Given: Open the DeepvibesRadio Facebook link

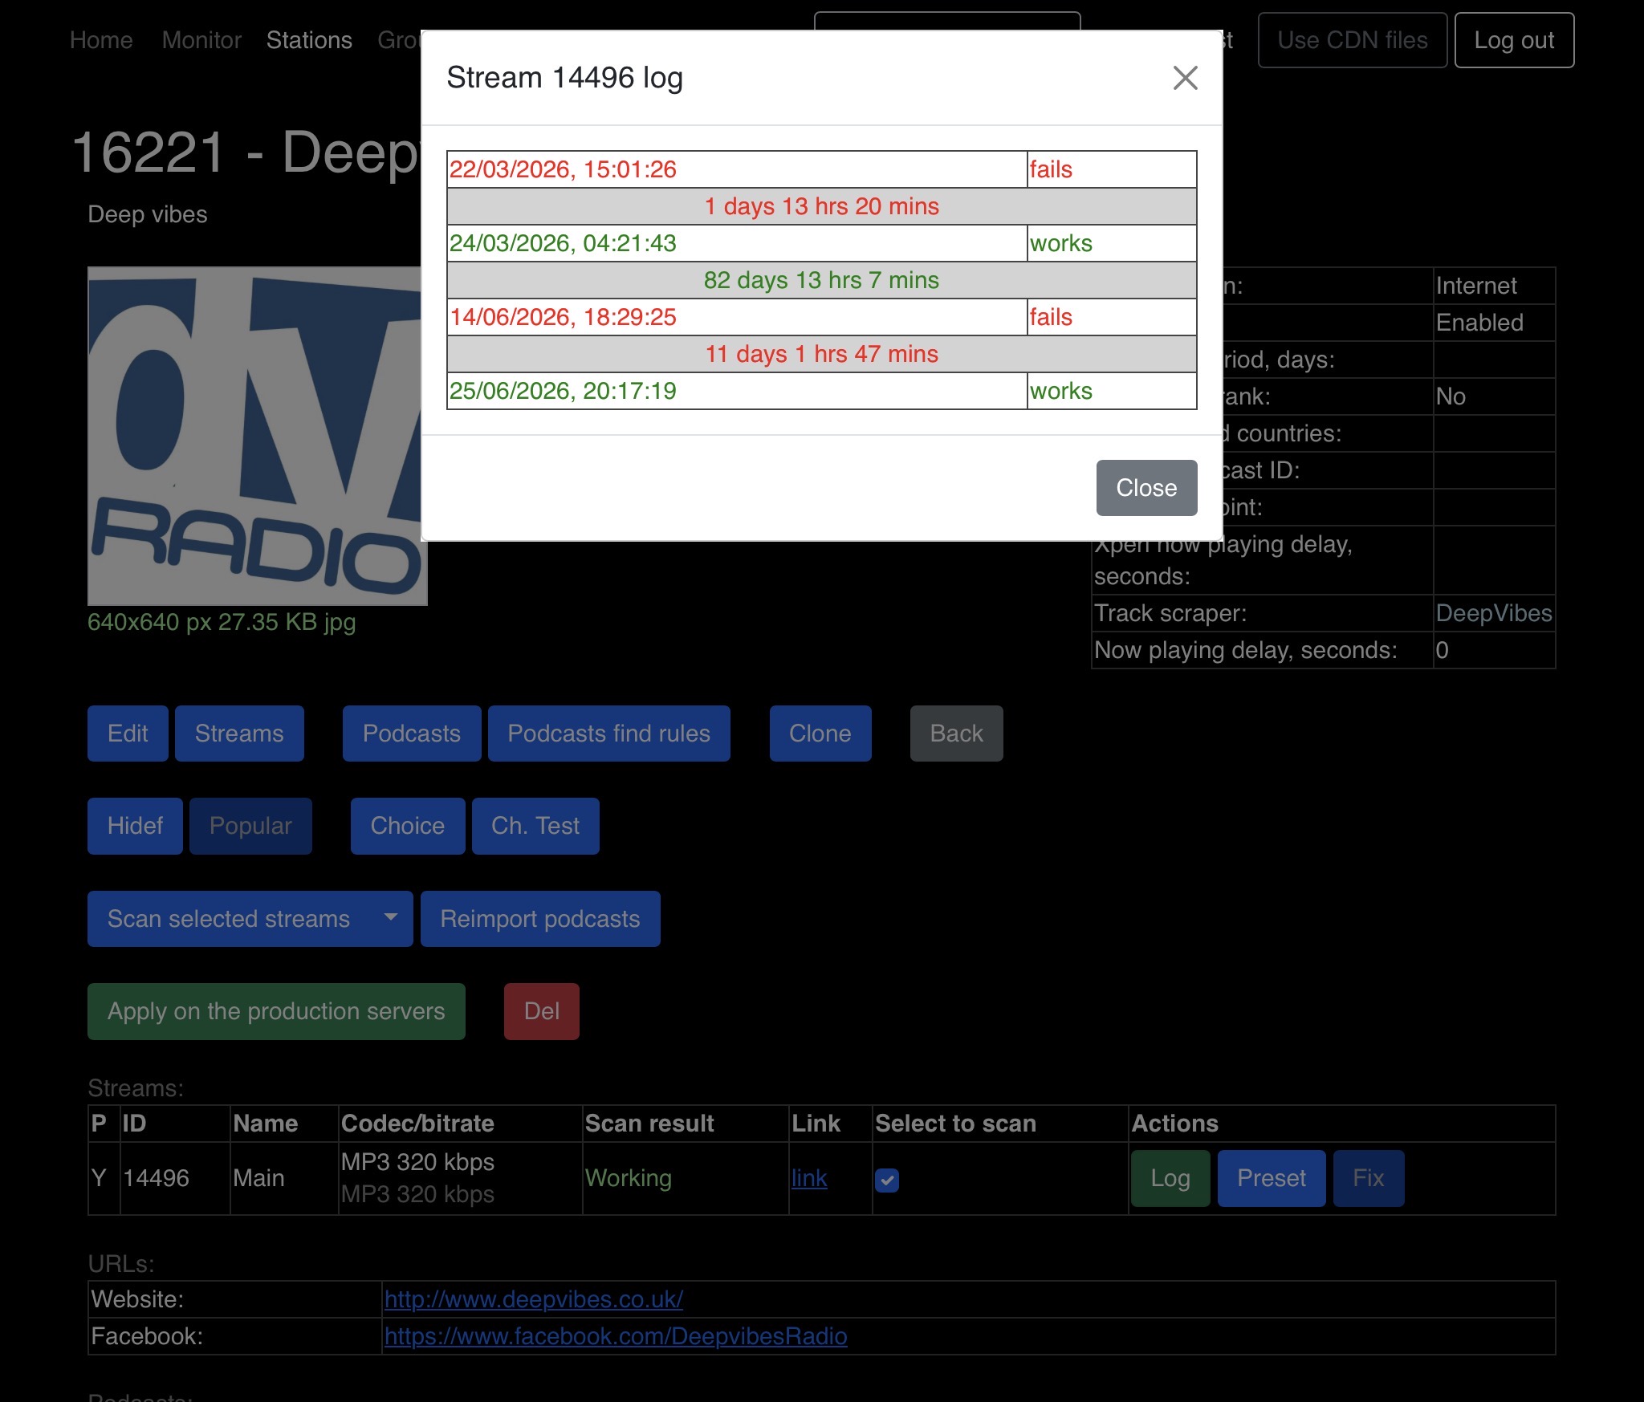Looking at the screenshot, I should coord(616,1336).
